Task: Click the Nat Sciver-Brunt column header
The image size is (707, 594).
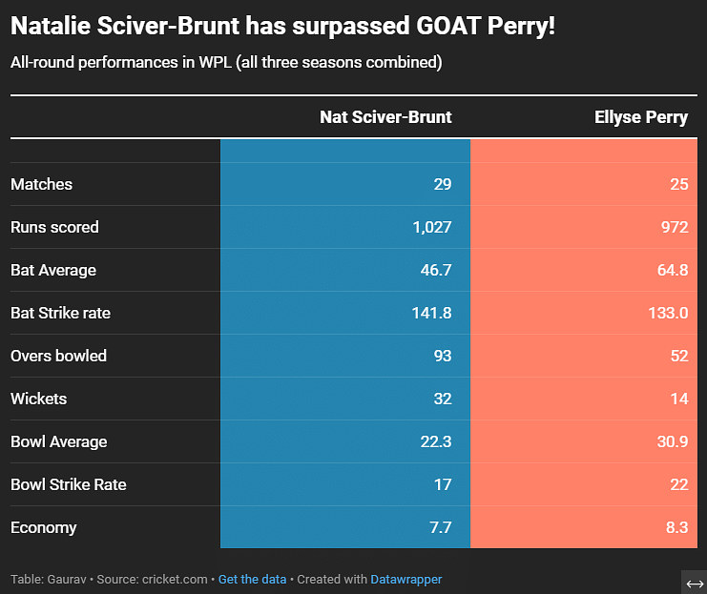Action: tap(385, 117)
